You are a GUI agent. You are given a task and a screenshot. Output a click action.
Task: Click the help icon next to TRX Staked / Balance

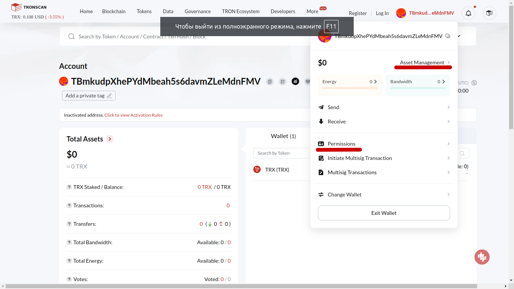pyautogui.click(x=69, y=187)
